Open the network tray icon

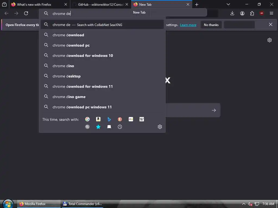point(257,204)
